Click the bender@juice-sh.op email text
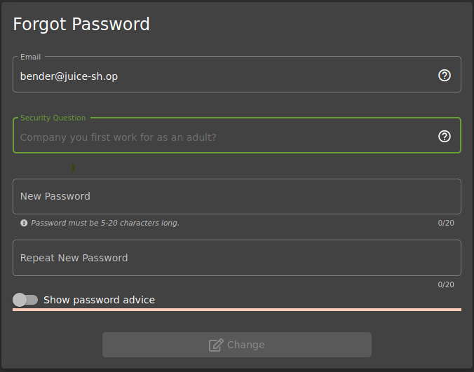Image resolution: width=474 pixels, height=372 pixels. (69, 76)
